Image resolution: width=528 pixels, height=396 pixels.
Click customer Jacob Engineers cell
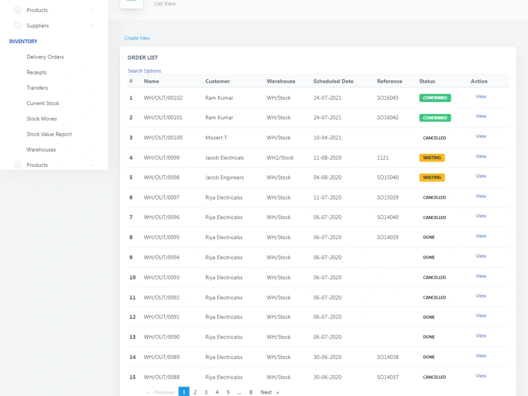(224, 177)
